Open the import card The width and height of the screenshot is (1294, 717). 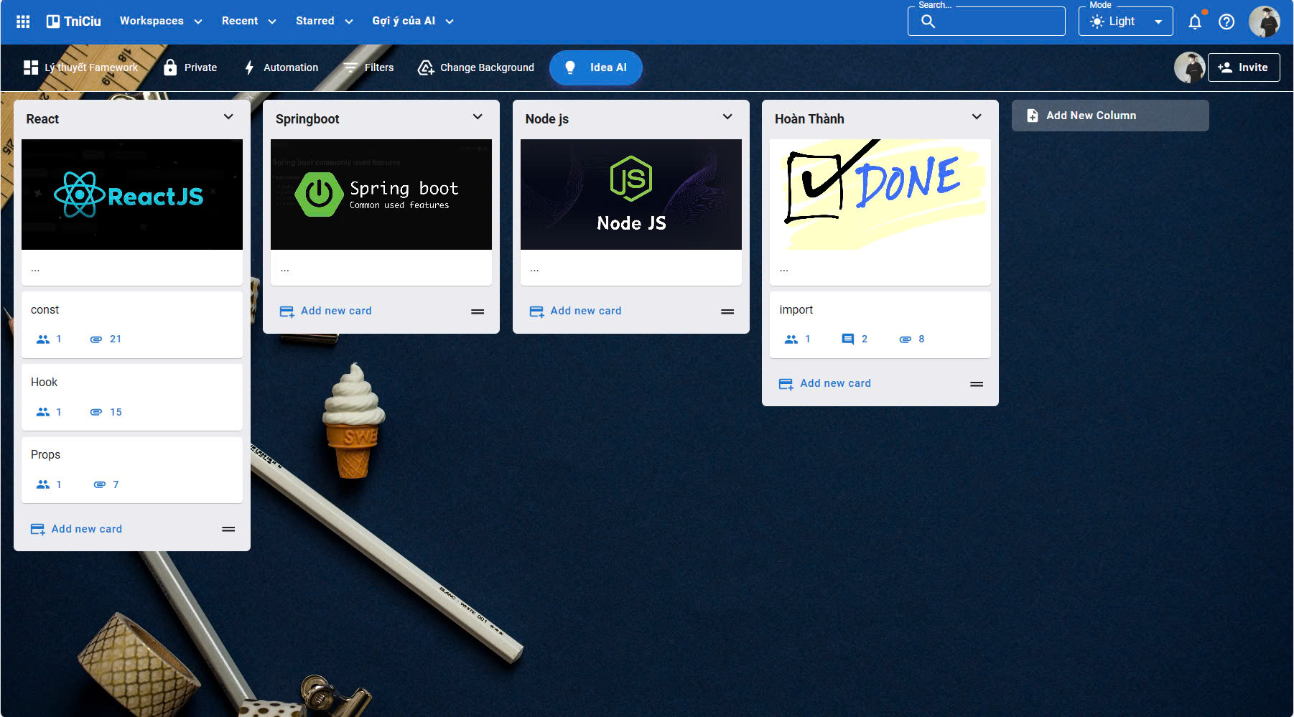pos(880,324)
